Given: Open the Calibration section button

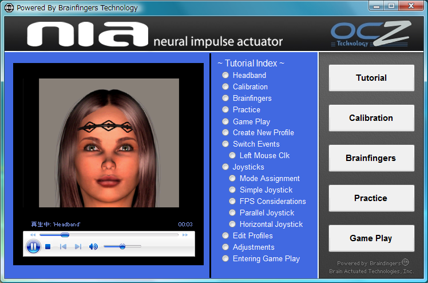Looking at the screenshot, I should coord(371,118).
